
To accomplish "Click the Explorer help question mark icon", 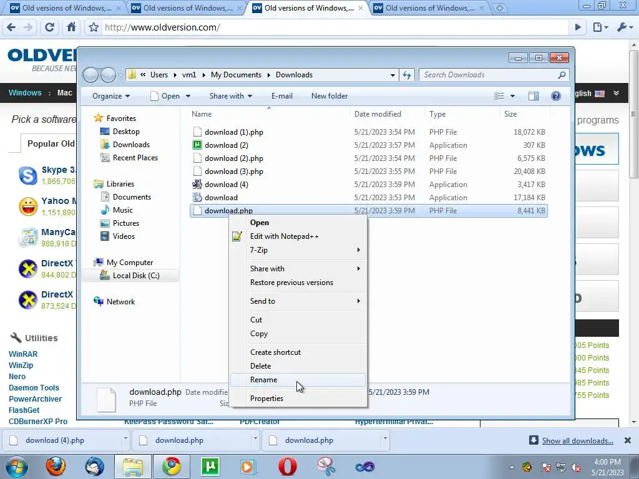I will [x=556, y=95].
